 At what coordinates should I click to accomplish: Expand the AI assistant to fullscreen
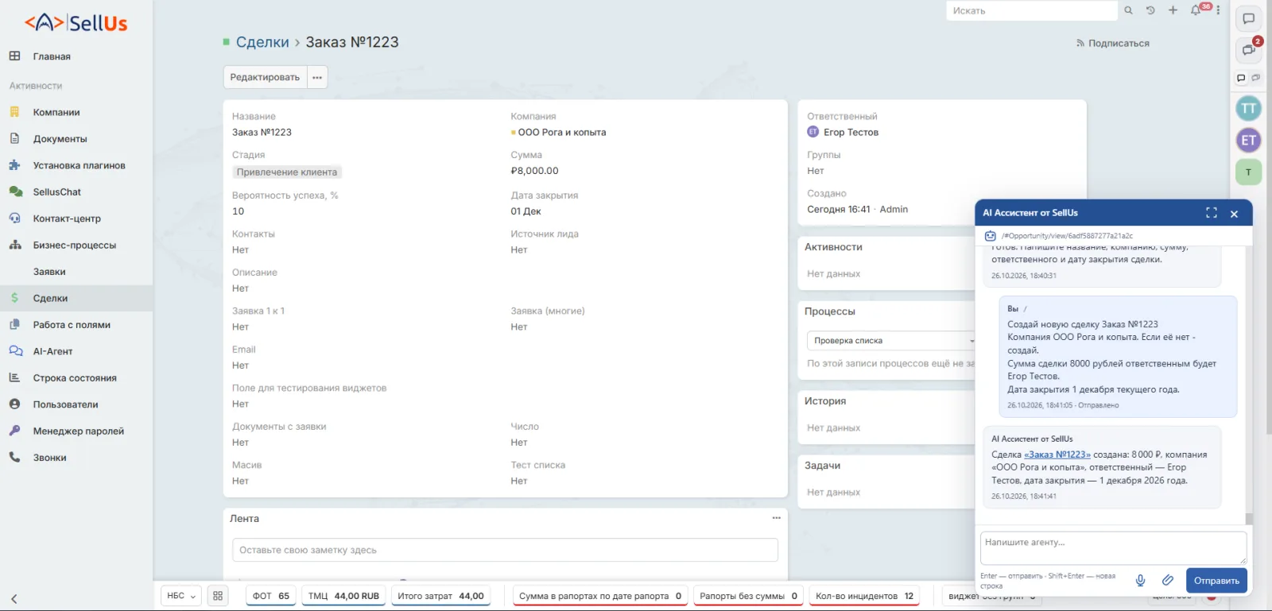[x=1212, y=213]
